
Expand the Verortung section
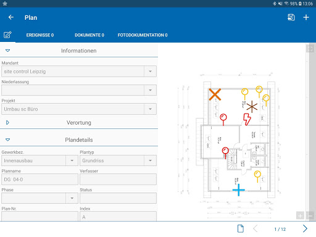click(x=7, y=123)
